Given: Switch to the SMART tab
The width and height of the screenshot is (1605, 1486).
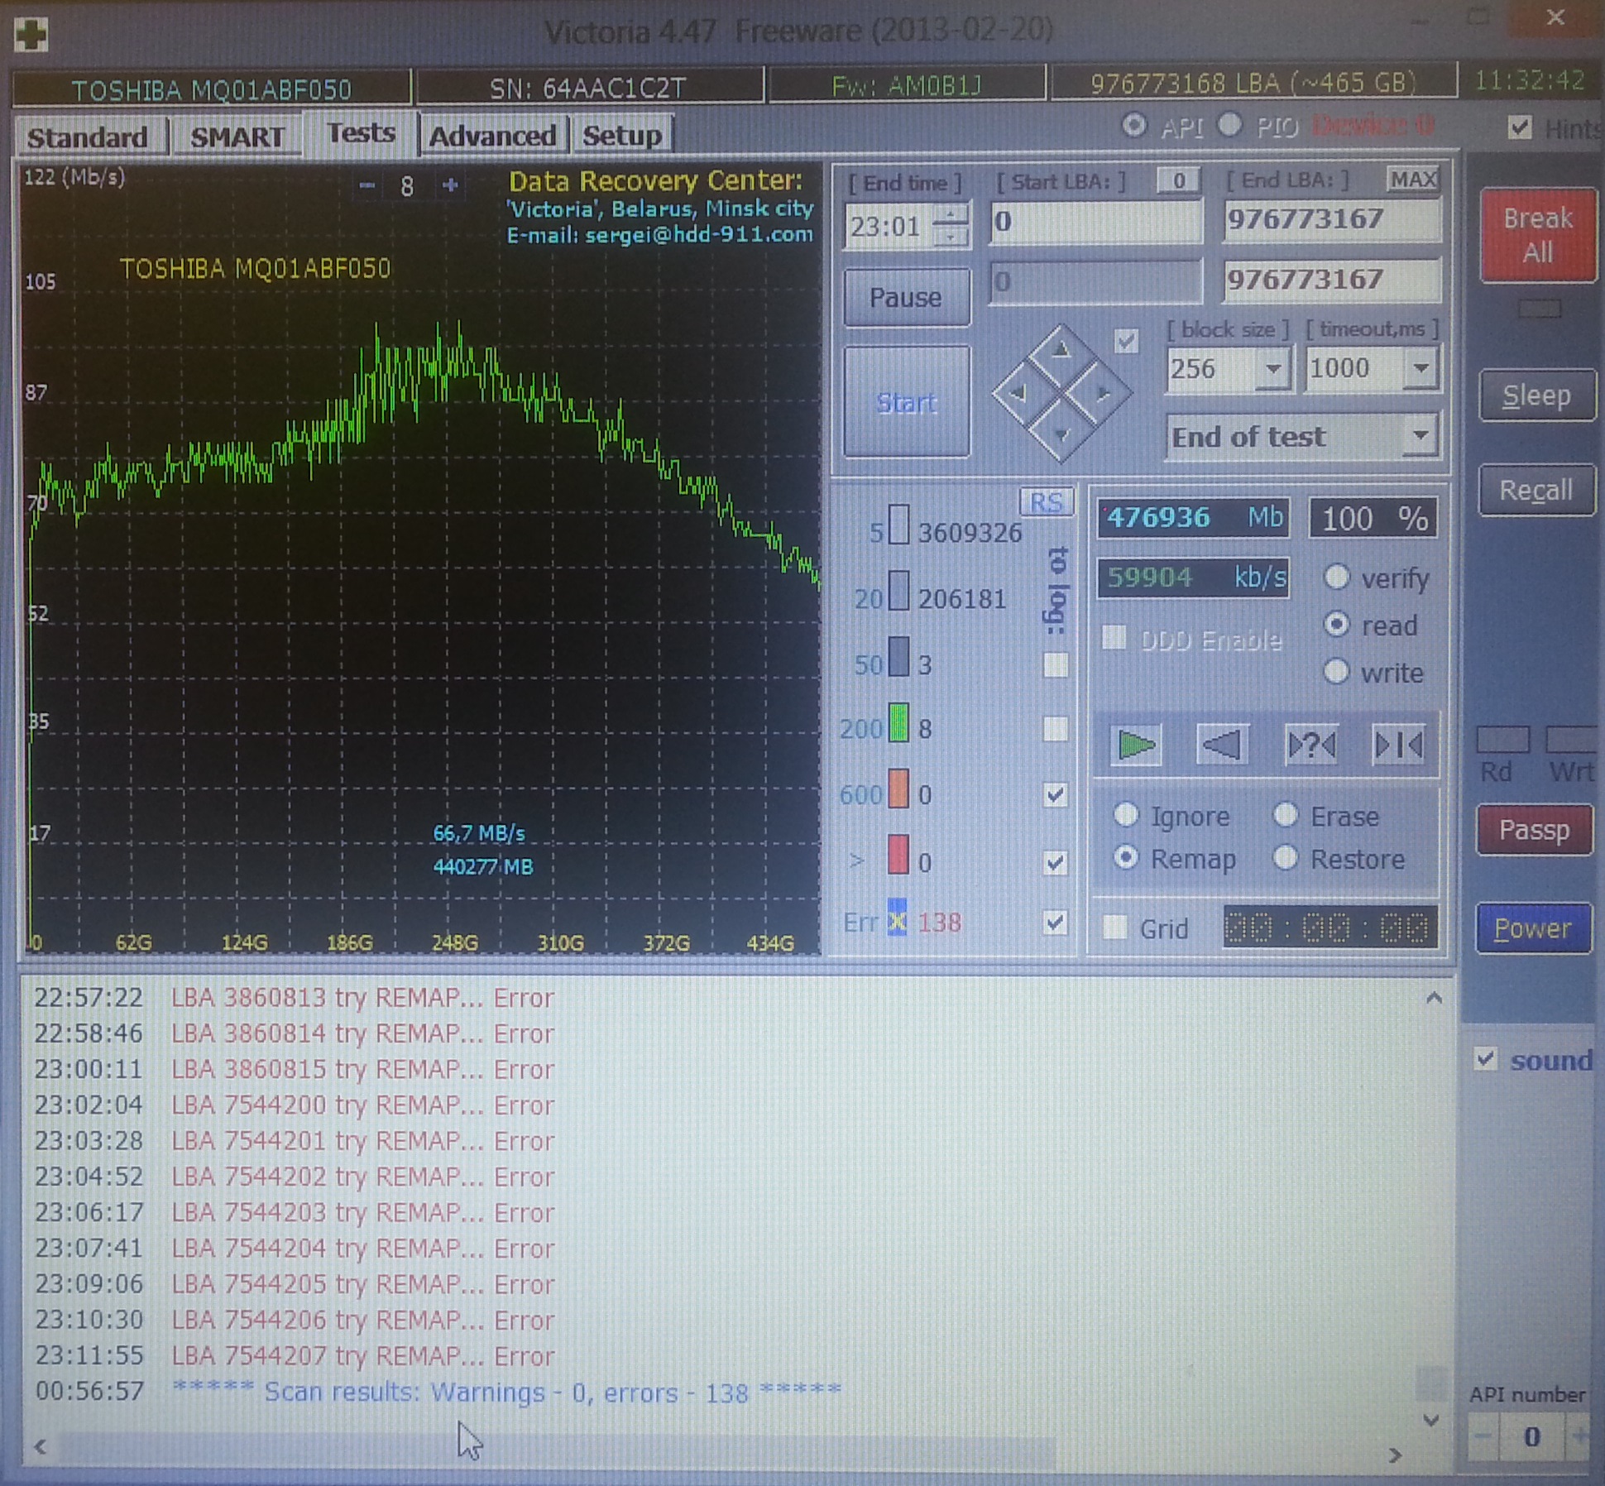Looking at the screenshot, I should click(x=237, y=137).
